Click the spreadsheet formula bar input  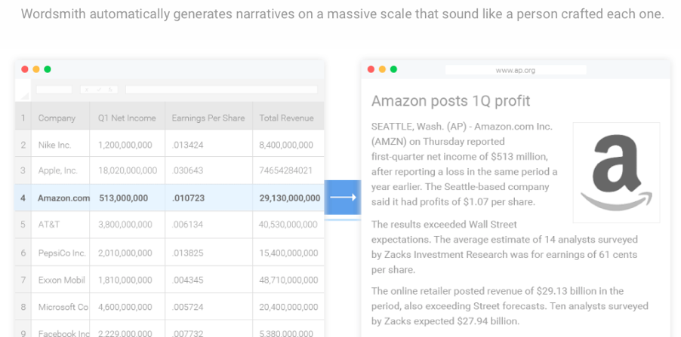click(221, 90)
